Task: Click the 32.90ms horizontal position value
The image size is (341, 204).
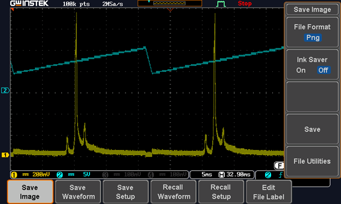Action: [238, 174]
